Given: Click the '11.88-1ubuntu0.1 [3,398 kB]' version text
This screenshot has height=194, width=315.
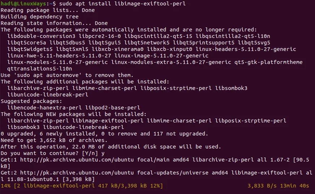Looking at the screenshot, I should pos(51,179).
